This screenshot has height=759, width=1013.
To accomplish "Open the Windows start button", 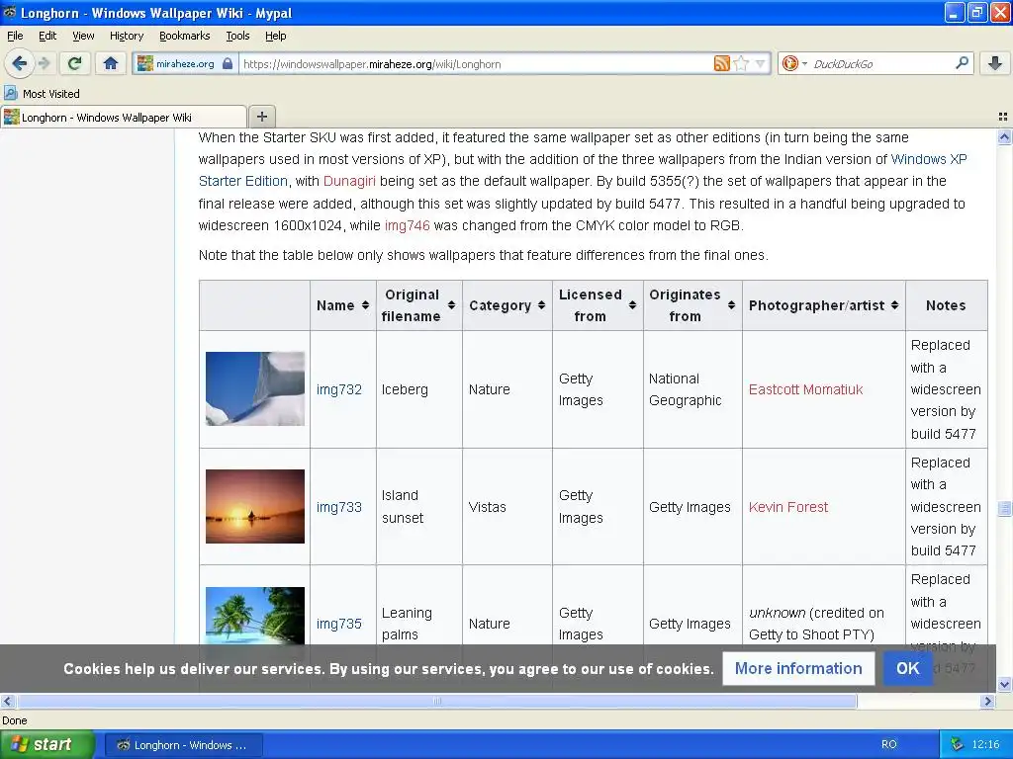I will click(47, 744).
